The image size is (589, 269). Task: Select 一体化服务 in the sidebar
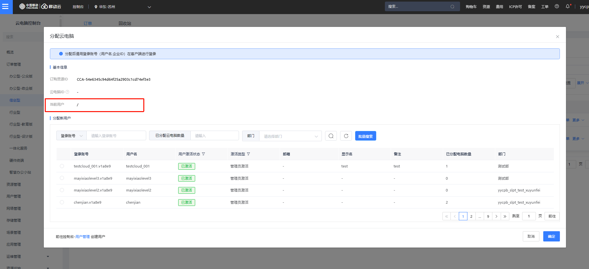click(x=19, y=148)
